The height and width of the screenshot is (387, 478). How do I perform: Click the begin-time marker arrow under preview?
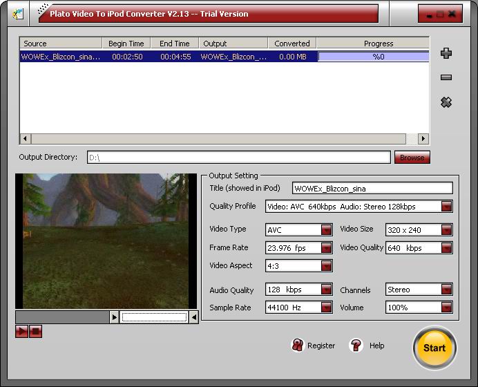(x=114, y=317)
